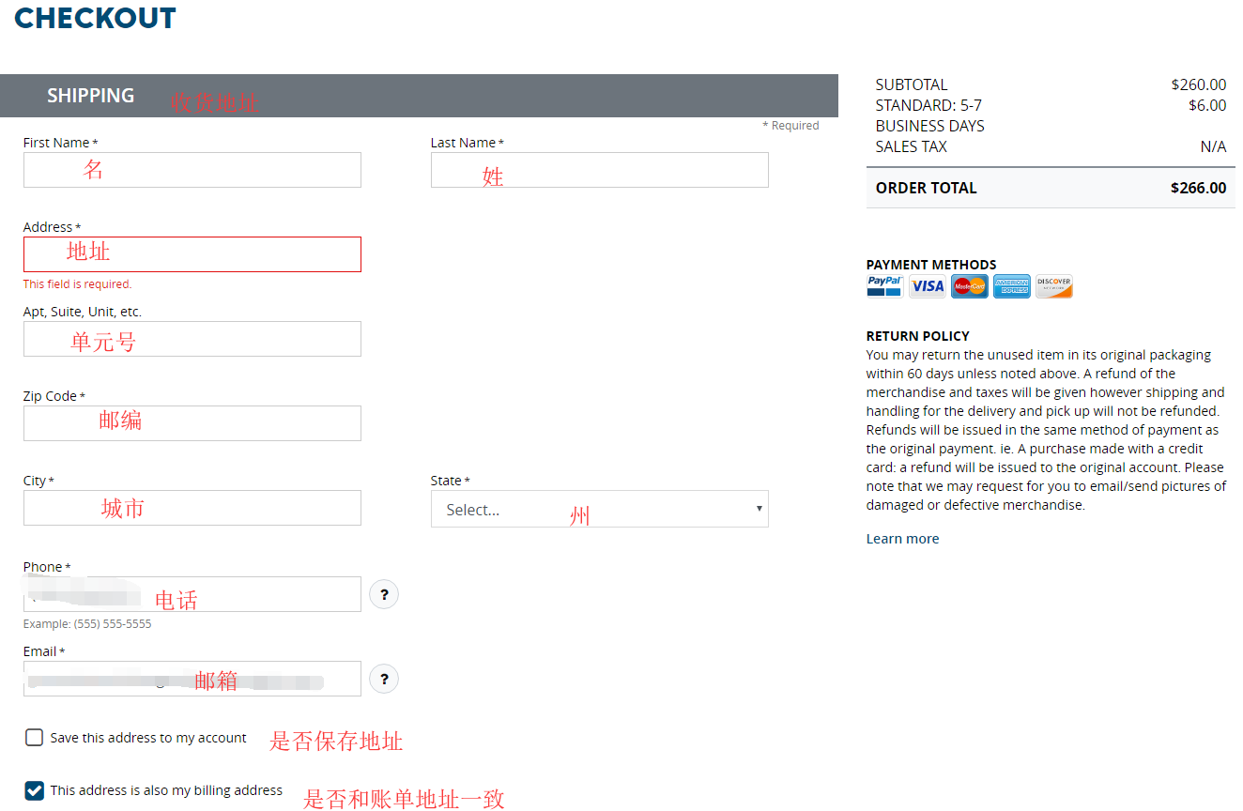Viewport: 1243px width, 811px height.
Task: Focus the Last Name field
Action: (x=599, y=170)
